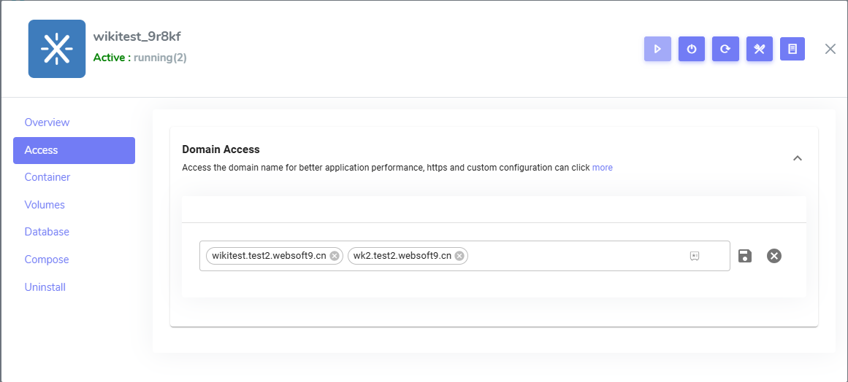Cancel domain editing with the X circle icon
Viewport: 848px width, 382px height.
tap(774, 256)
